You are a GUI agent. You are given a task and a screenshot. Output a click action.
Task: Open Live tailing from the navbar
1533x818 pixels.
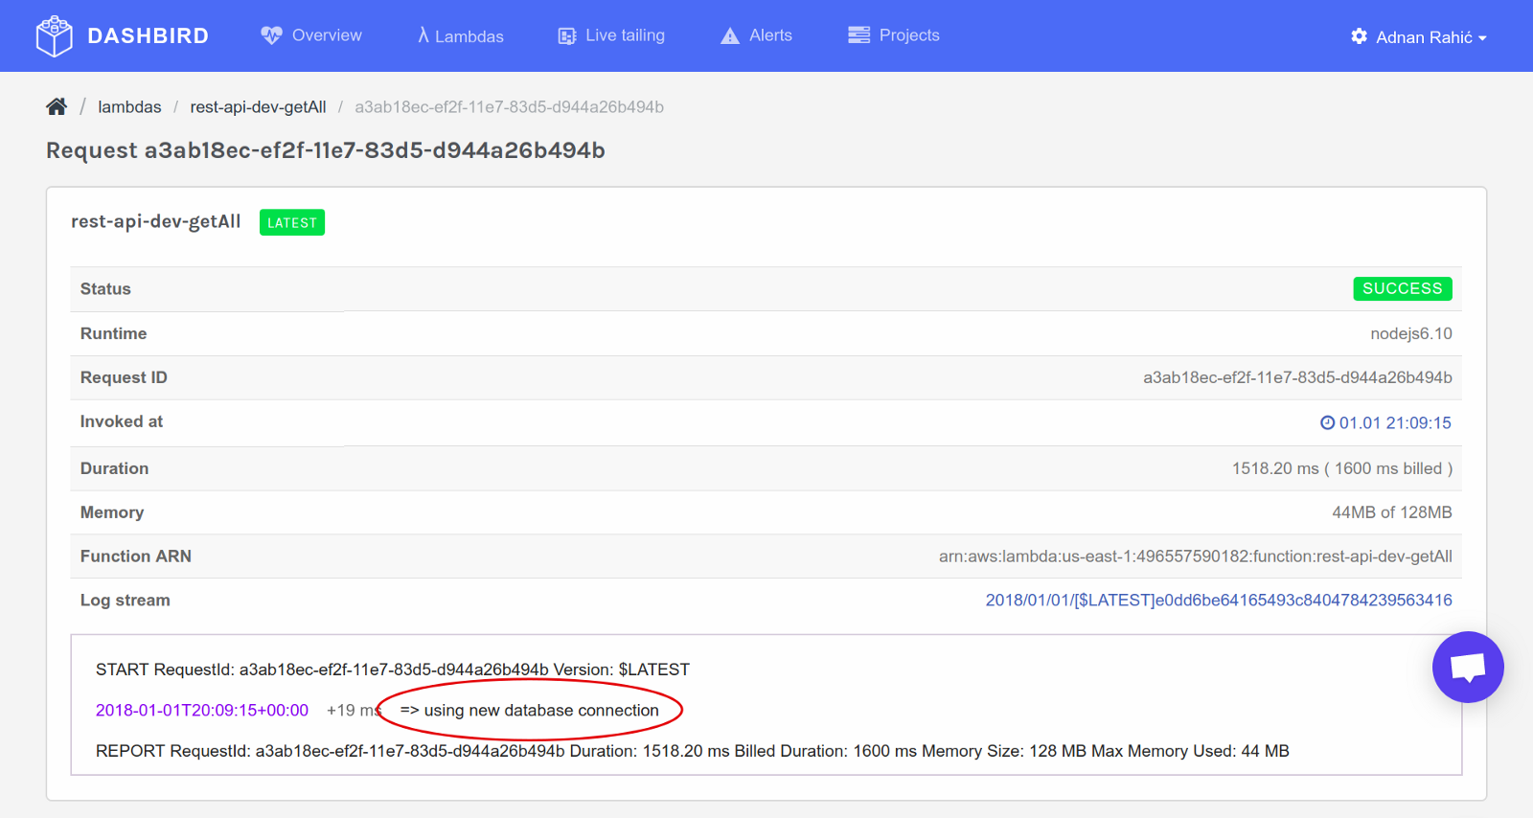pos(625,35)
